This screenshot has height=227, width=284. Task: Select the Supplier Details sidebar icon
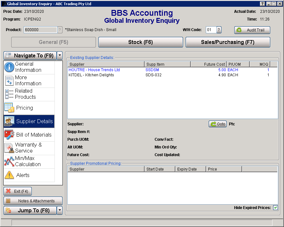pos(10,121)
